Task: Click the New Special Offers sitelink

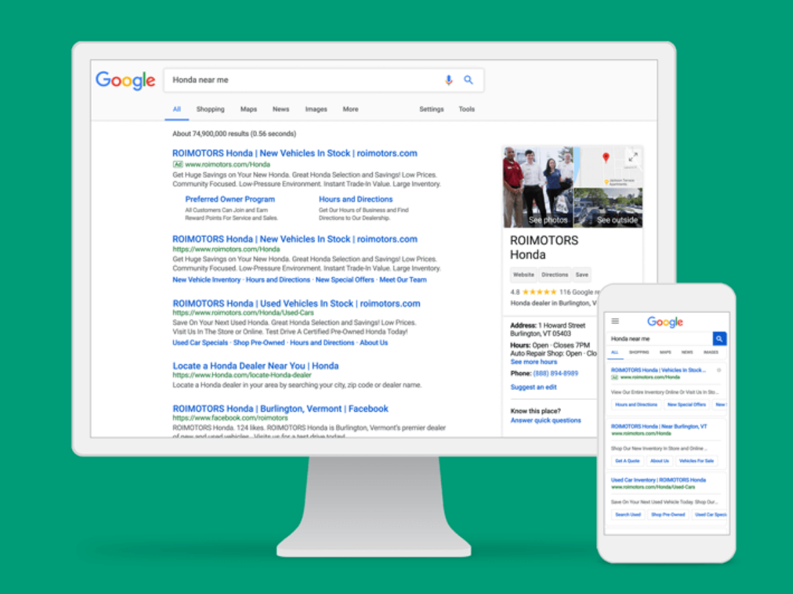Action: pos(344,280)
